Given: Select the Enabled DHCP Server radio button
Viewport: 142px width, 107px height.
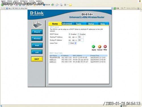Looking at the screenshot, I should [x=70, y=34].
